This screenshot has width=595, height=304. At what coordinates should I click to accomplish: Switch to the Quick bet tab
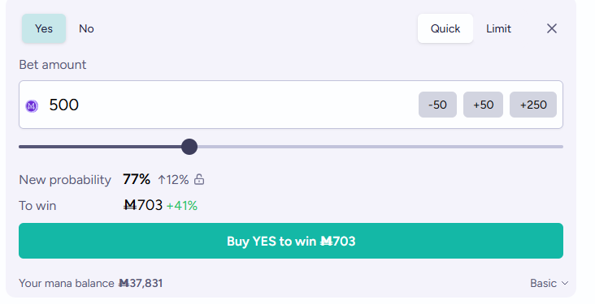pos(445,28)
